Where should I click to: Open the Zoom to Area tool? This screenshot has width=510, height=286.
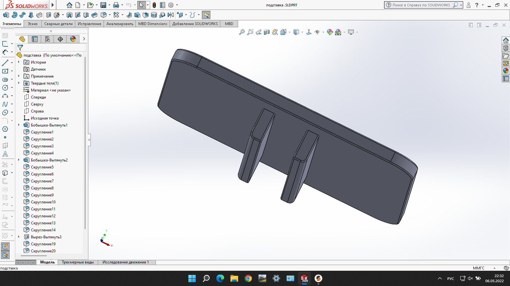pos(250,32)
